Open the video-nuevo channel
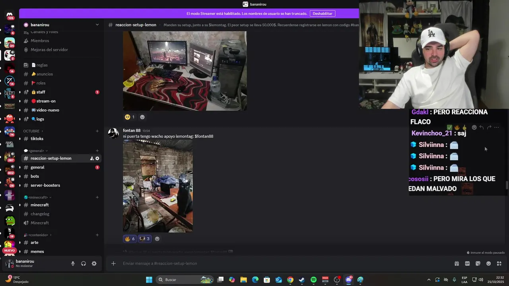The height and width of the screenshot is (286, 509). [x=61, y=110]
